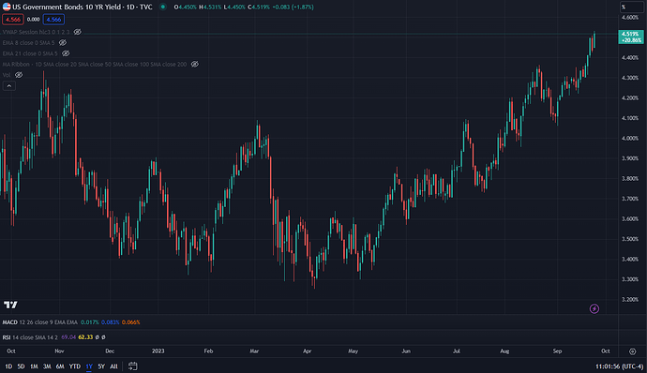Select the 1M time range
Screen dimensions: 647x373
click(x=34, y=366)
